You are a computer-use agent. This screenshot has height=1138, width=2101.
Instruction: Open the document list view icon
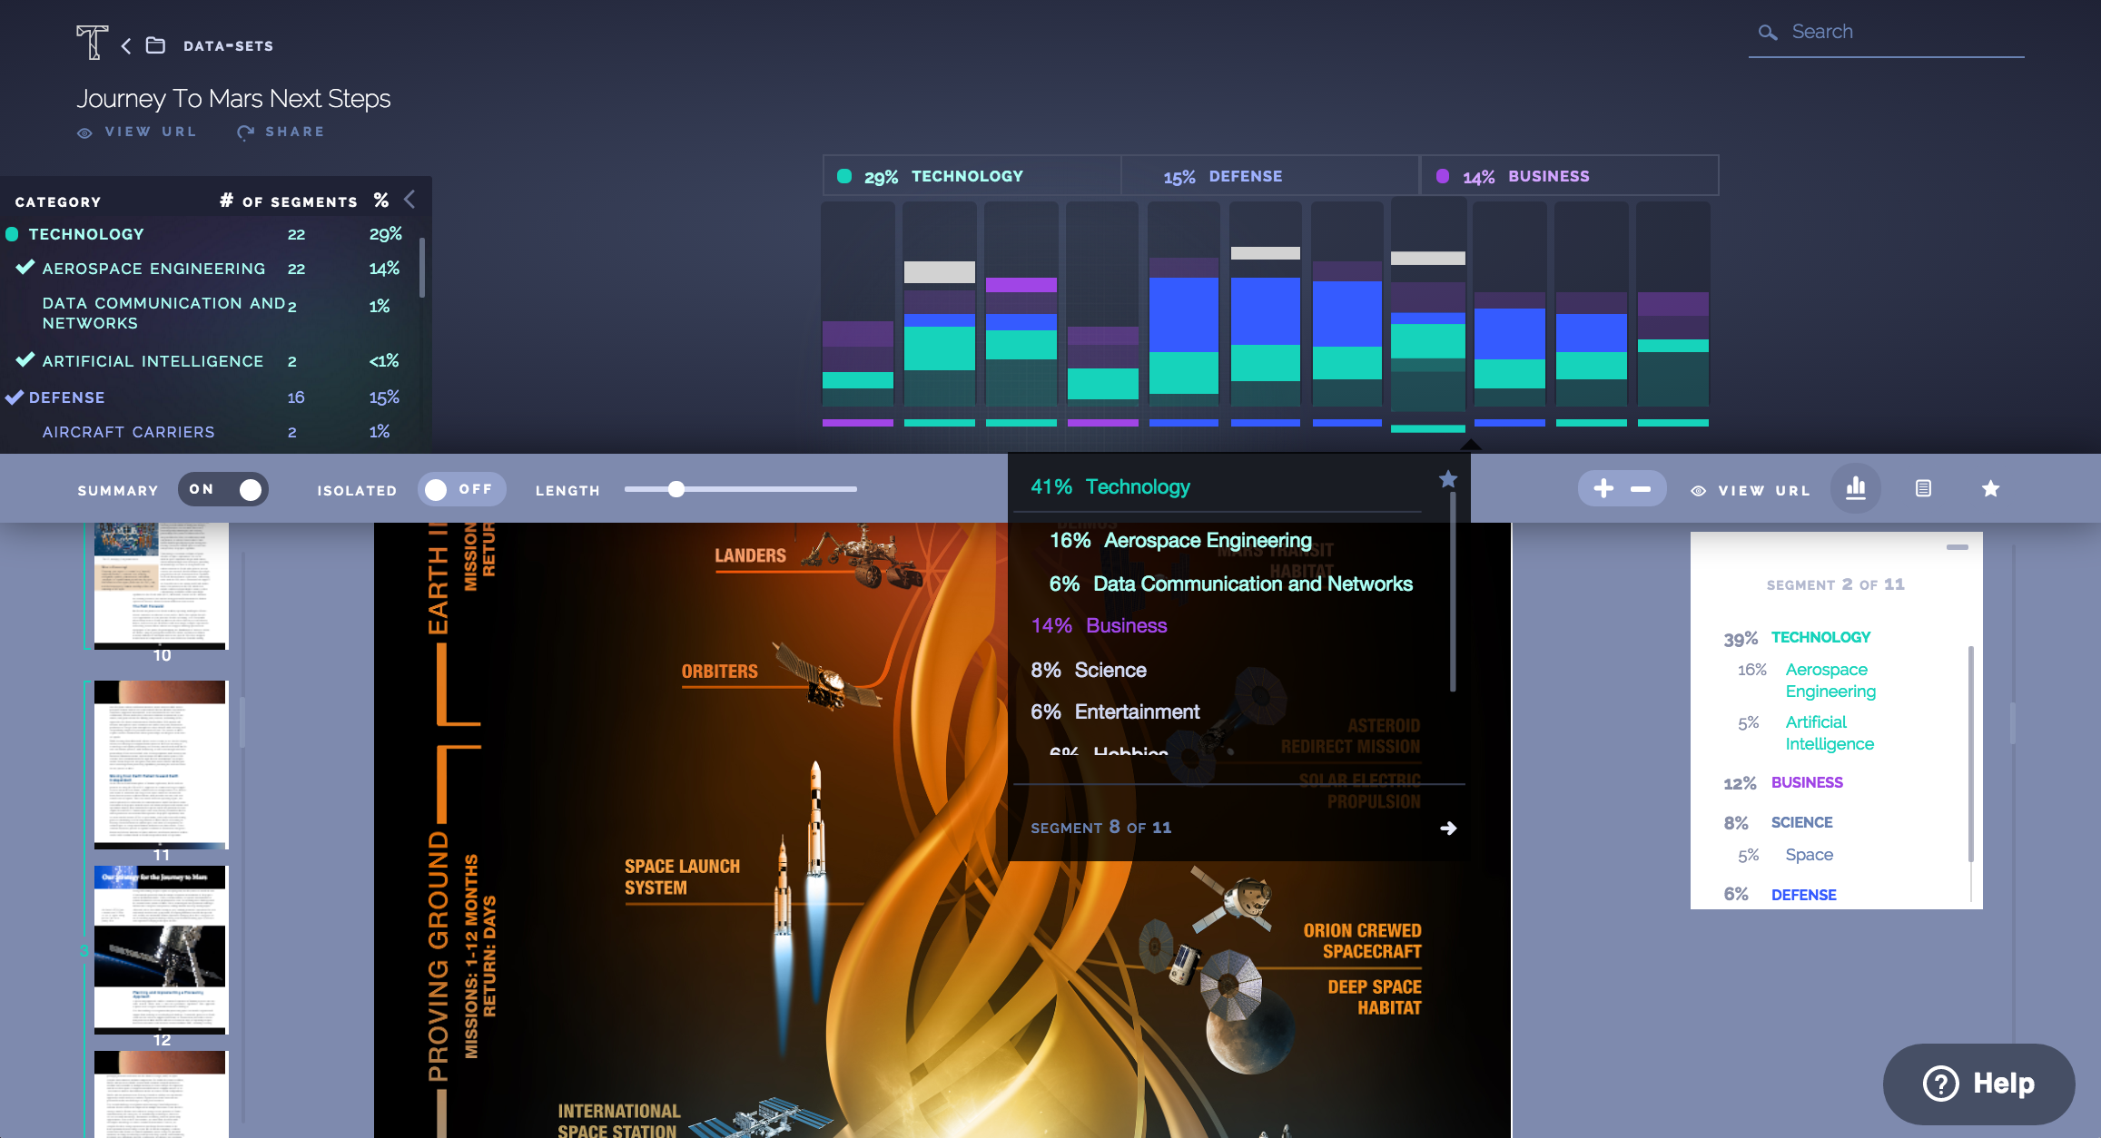click(1923, 488)
